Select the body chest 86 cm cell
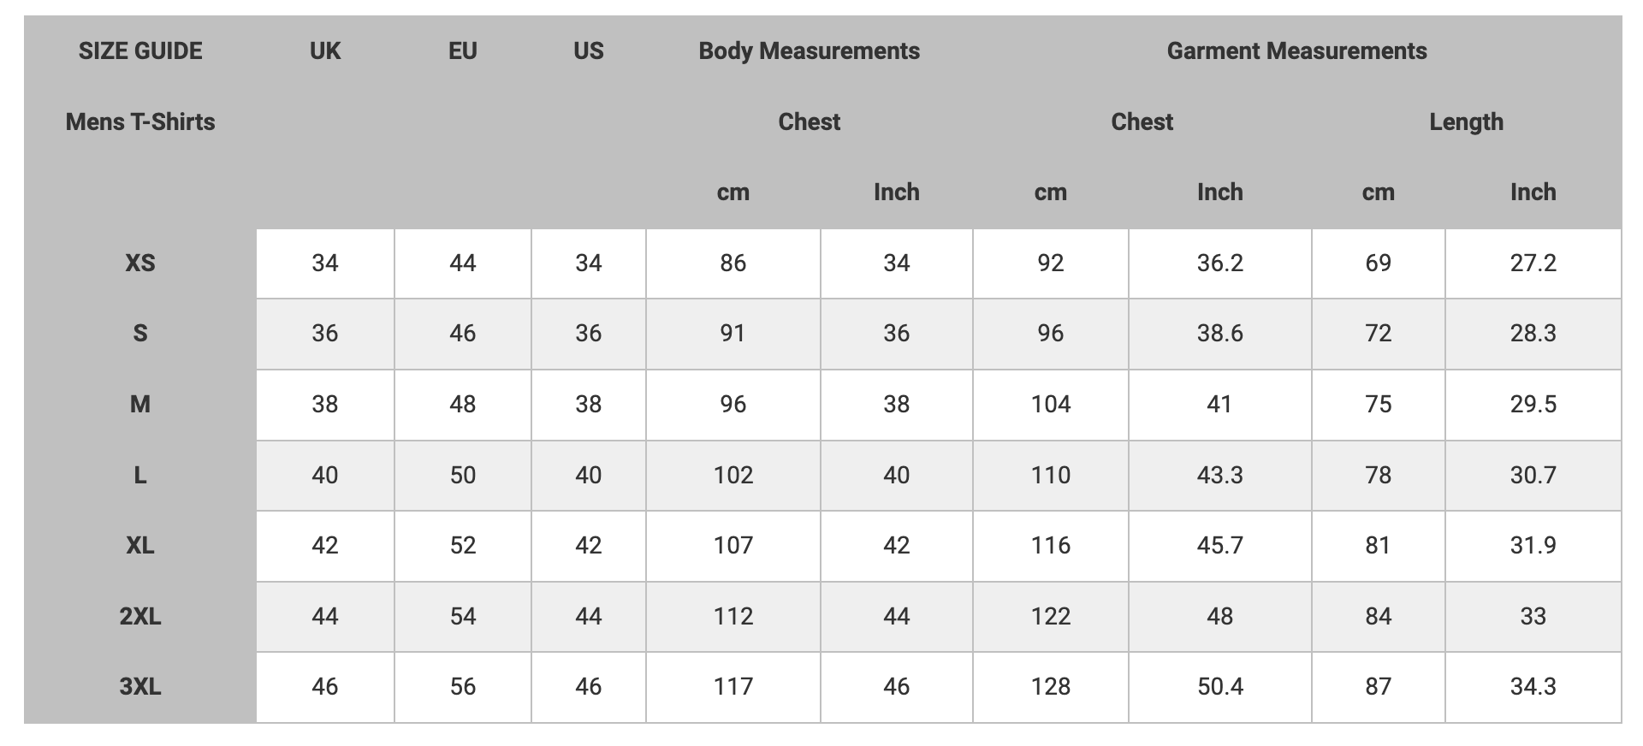Viewport: 1643px width, 746px height. click(733, 263)
